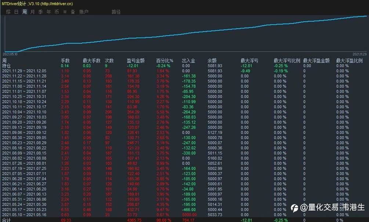This screenshot has width=369, height=222.
Task: Switch to the 综 summary tab
Action: (8, 12)
